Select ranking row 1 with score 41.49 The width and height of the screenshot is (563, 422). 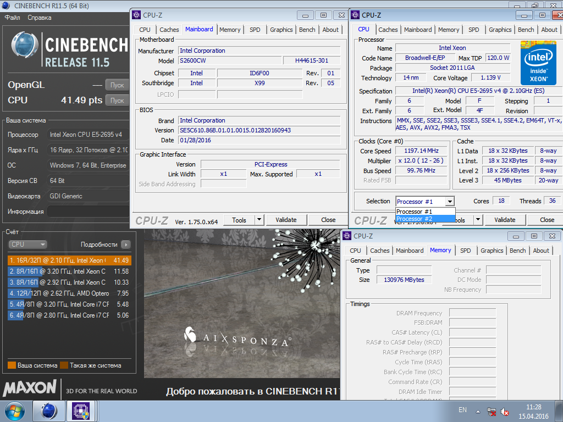(x=69, y=260)
